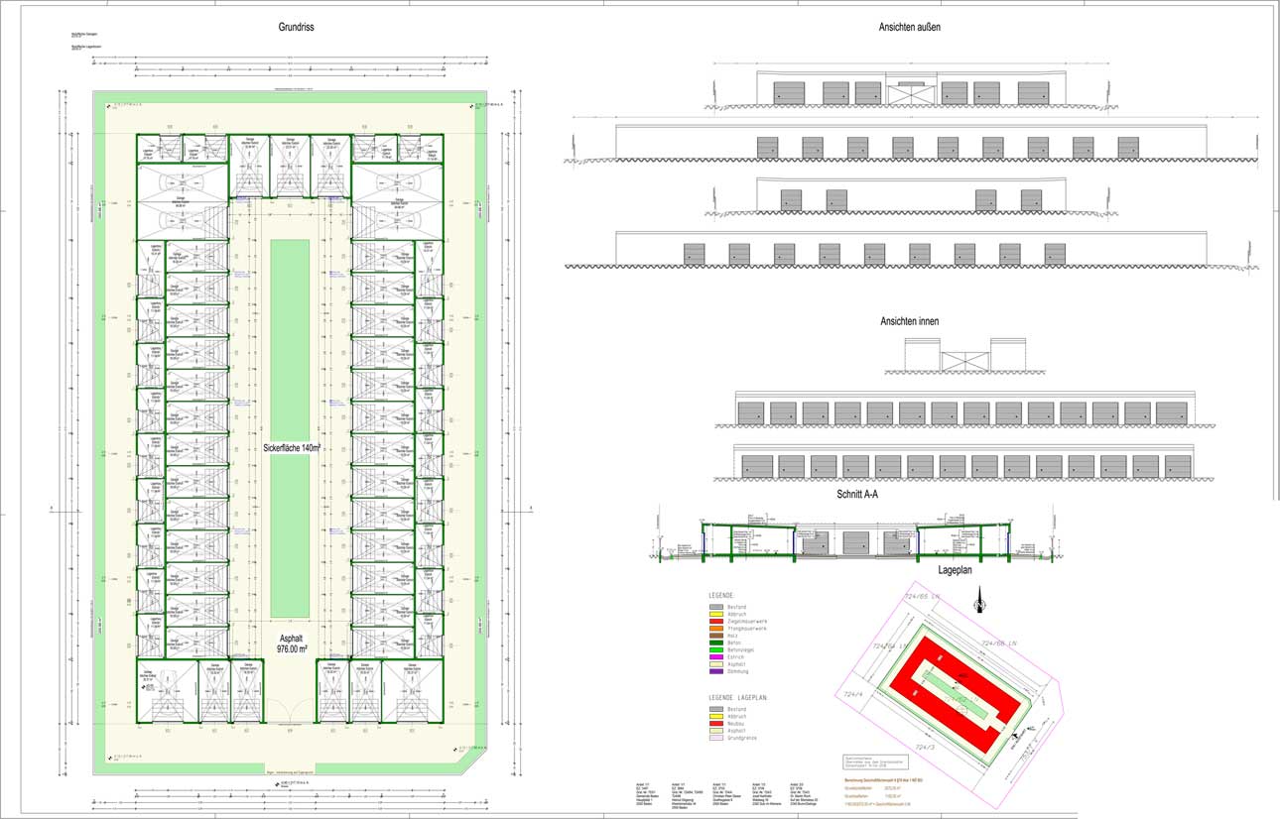
Task: Pick the yellow Abbruch swatch in LEGENDE
Action: (x=716, y=614)
